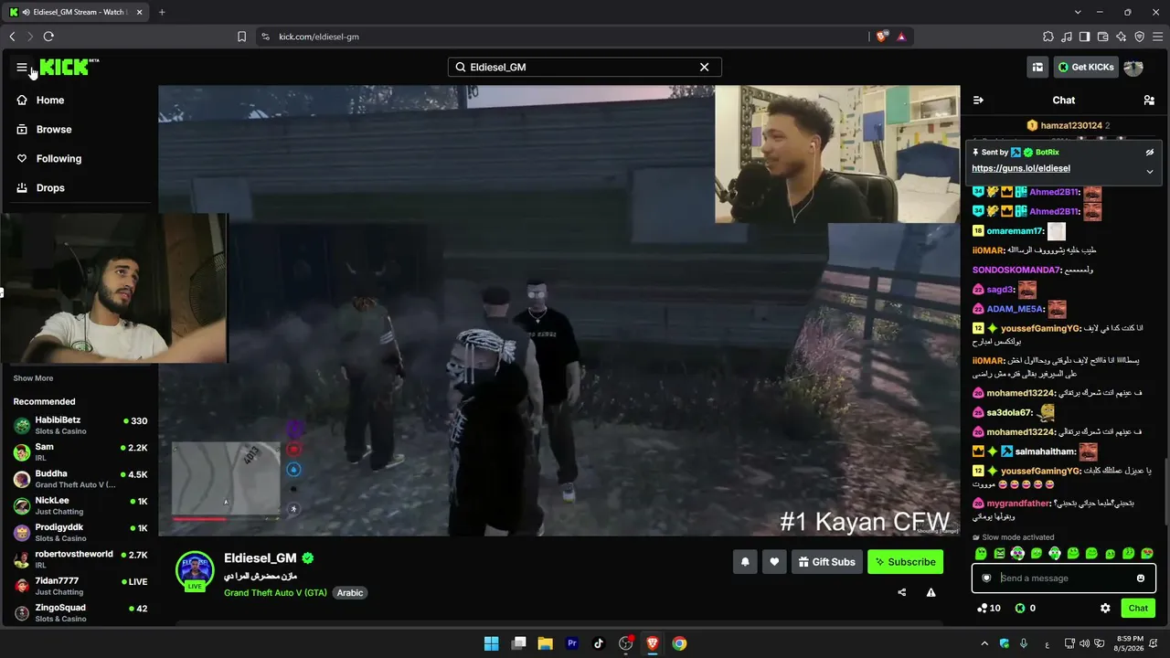Viewport: 1170px width, 658px height.
Task: Open Brave Rewards triangle icon
Action: tap(901, 37)
